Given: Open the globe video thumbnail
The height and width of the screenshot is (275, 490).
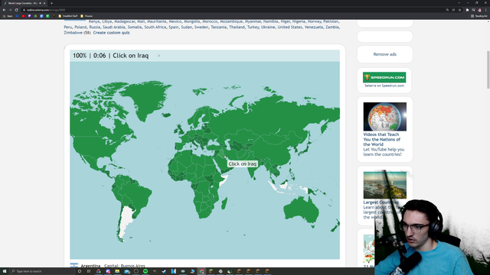Looking at the screenshot, I should coord(384,117).
